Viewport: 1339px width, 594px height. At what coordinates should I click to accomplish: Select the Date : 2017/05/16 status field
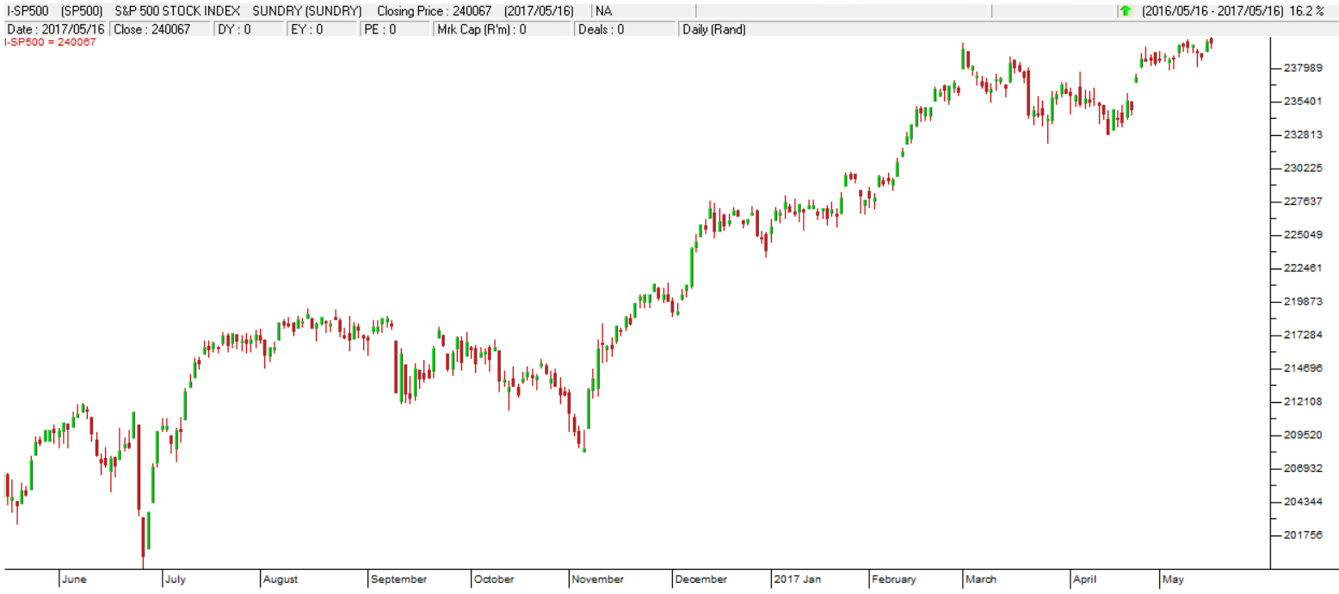[x=55, y=29]
